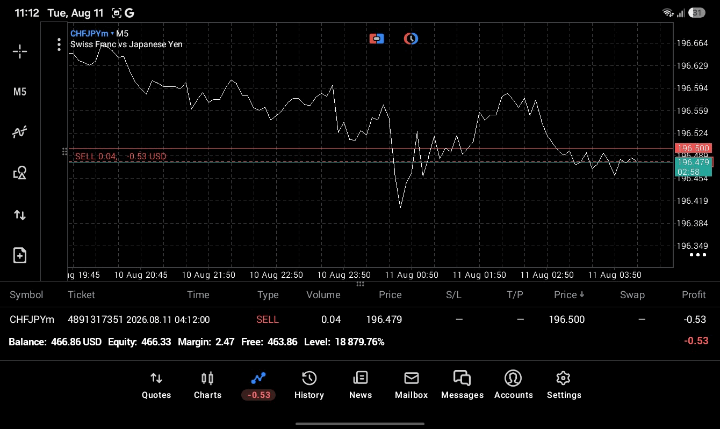Screen dimensions: 720x429
Task: Open the Quotes tab
Action: click(x=156, y=386)
